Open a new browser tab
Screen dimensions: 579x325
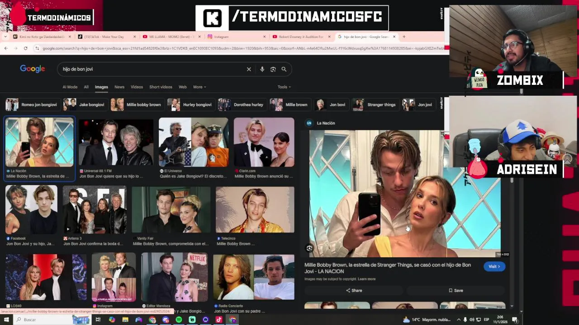click(404, 37)
